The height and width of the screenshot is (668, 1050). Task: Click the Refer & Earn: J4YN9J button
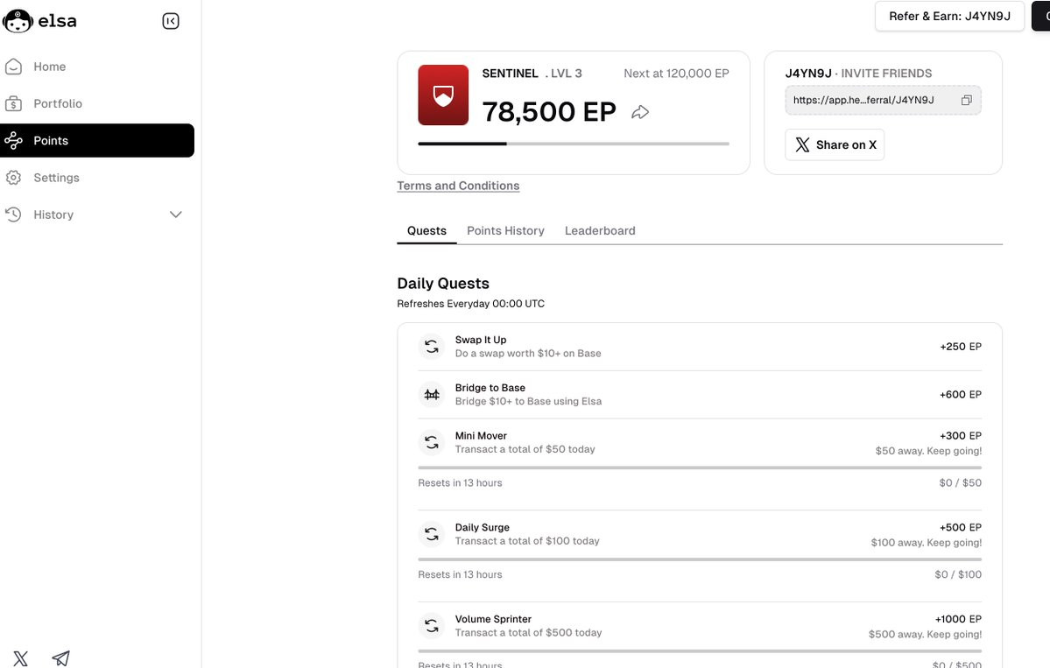tap(949, 16)
